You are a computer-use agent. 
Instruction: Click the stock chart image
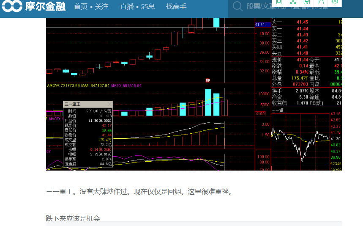pyautogui.click(x=194, y=94)
